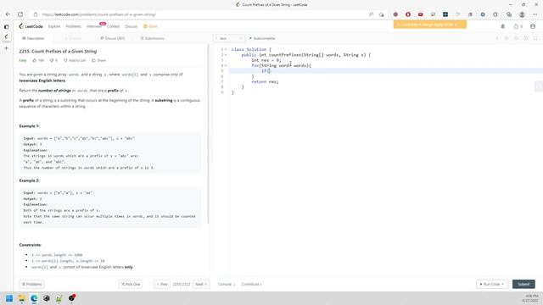Click the Pick One button
543x305 pixels.
131,285
